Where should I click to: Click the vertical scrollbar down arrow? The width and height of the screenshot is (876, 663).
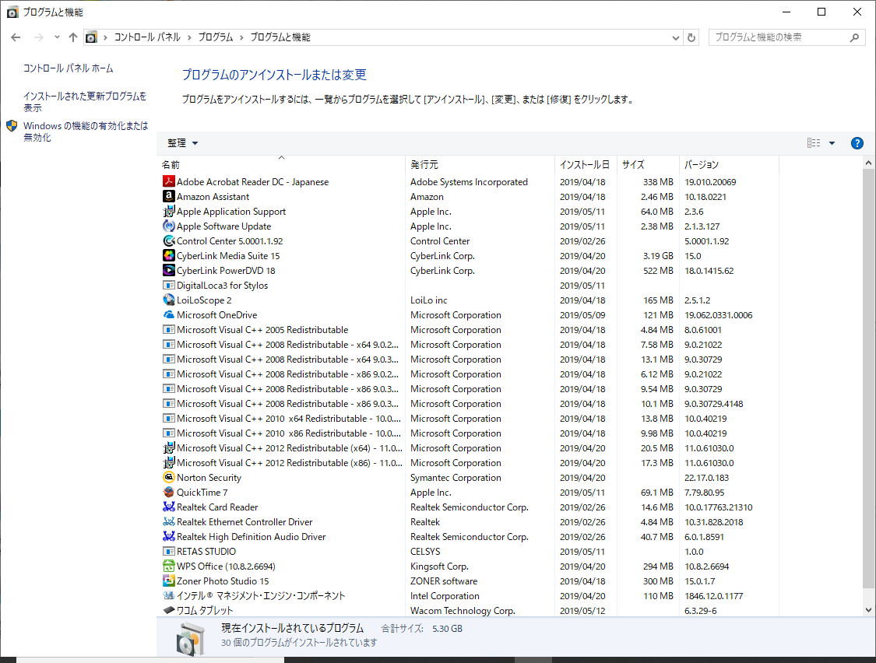point(869,610)
